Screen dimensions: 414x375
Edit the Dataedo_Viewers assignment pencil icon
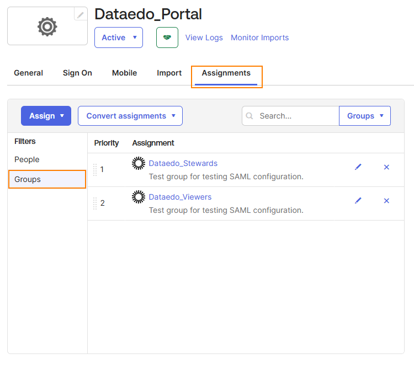358,201
